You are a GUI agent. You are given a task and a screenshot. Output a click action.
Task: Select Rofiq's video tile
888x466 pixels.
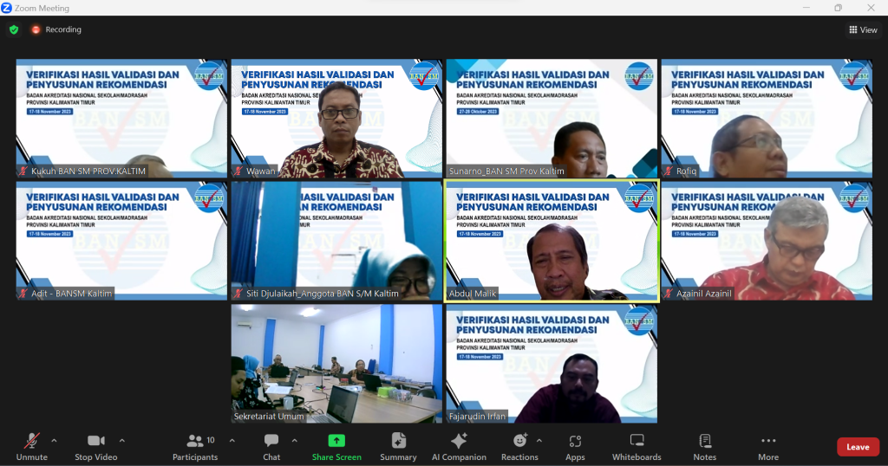[767, 118]
